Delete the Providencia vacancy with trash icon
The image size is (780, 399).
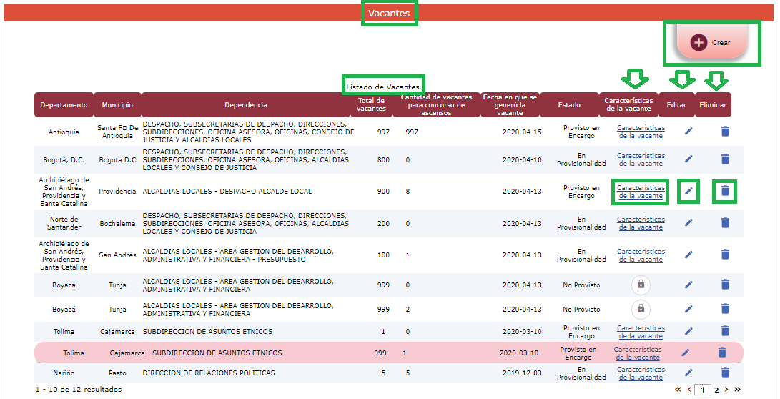pos(725,191)
